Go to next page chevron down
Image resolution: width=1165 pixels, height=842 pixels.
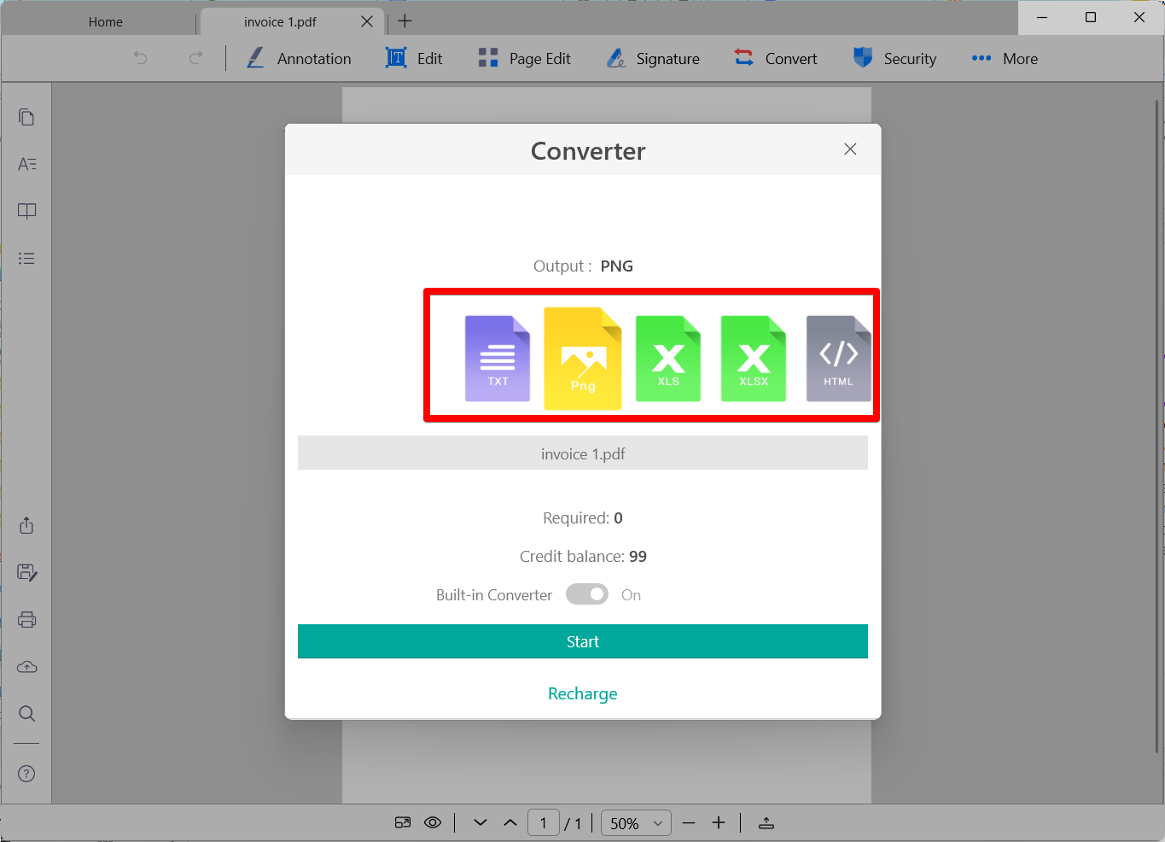[x=481, y=822]
